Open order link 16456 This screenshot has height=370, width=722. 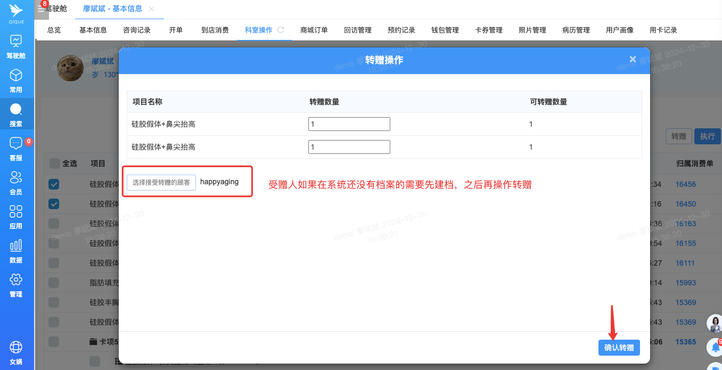point(686,184)
